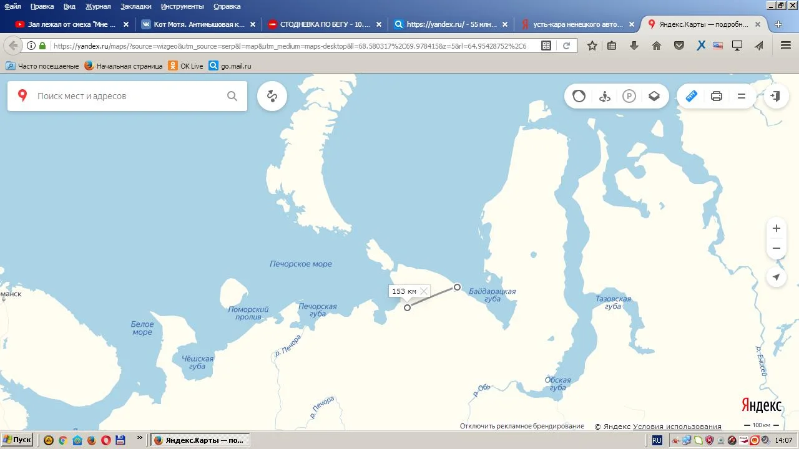
Task: Click the address bar URL
Action: pyautogui.click(x=290, y=46)
